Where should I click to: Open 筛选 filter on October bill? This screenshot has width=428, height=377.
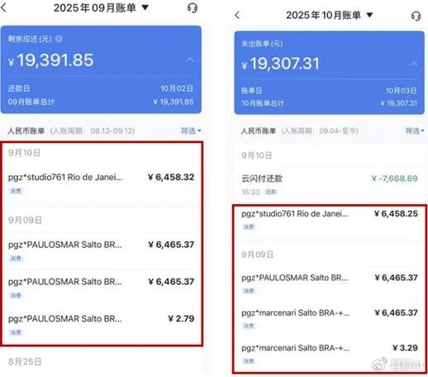pyautogui.click(x=415, y=131)
